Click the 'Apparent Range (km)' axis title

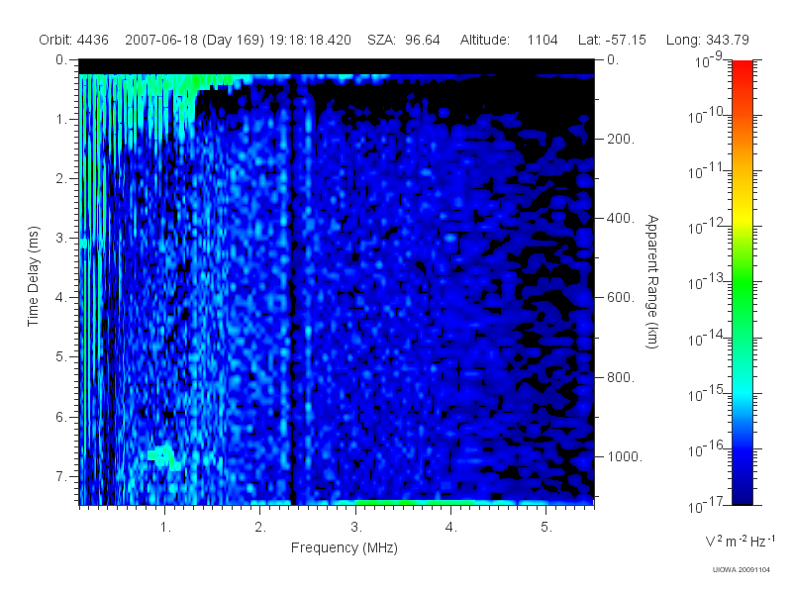(x=652, y=281)
